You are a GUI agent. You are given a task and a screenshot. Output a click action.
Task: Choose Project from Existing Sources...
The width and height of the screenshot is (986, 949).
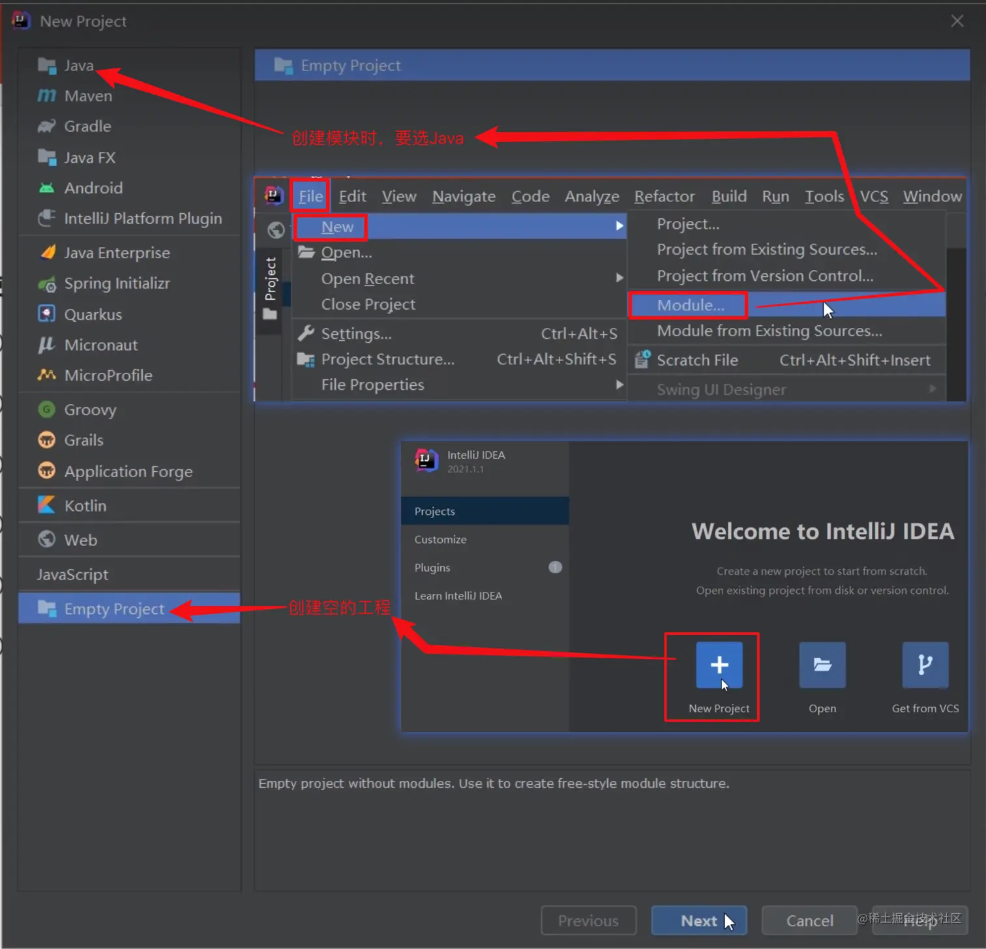click(x=787, y=250)
